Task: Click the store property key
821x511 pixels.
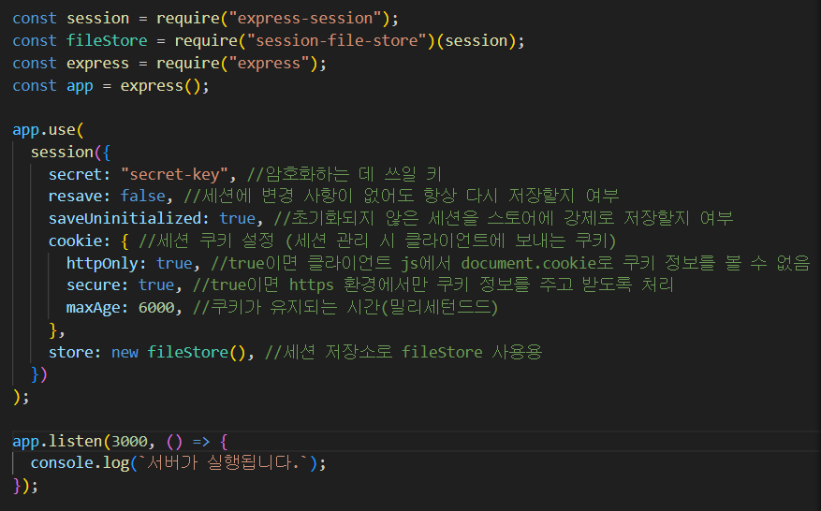Action: 71,352
